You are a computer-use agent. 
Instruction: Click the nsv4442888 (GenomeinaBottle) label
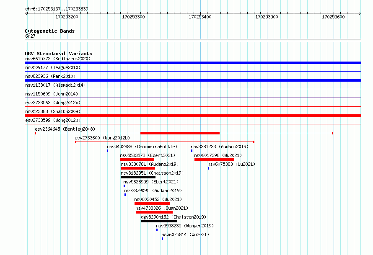point(142,147)
